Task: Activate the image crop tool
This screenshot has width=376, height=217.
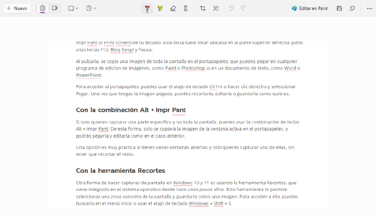Action: pyautogui.click(x=203, y=9)
